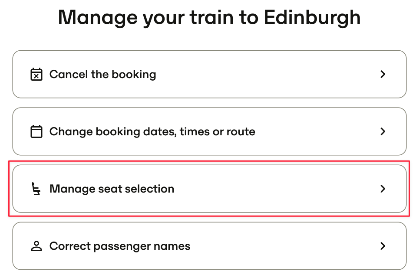Viewport: 416px width, 278px height.
Task: Click the calendar icon beside Change booking dates
Action: coord(36,131)
